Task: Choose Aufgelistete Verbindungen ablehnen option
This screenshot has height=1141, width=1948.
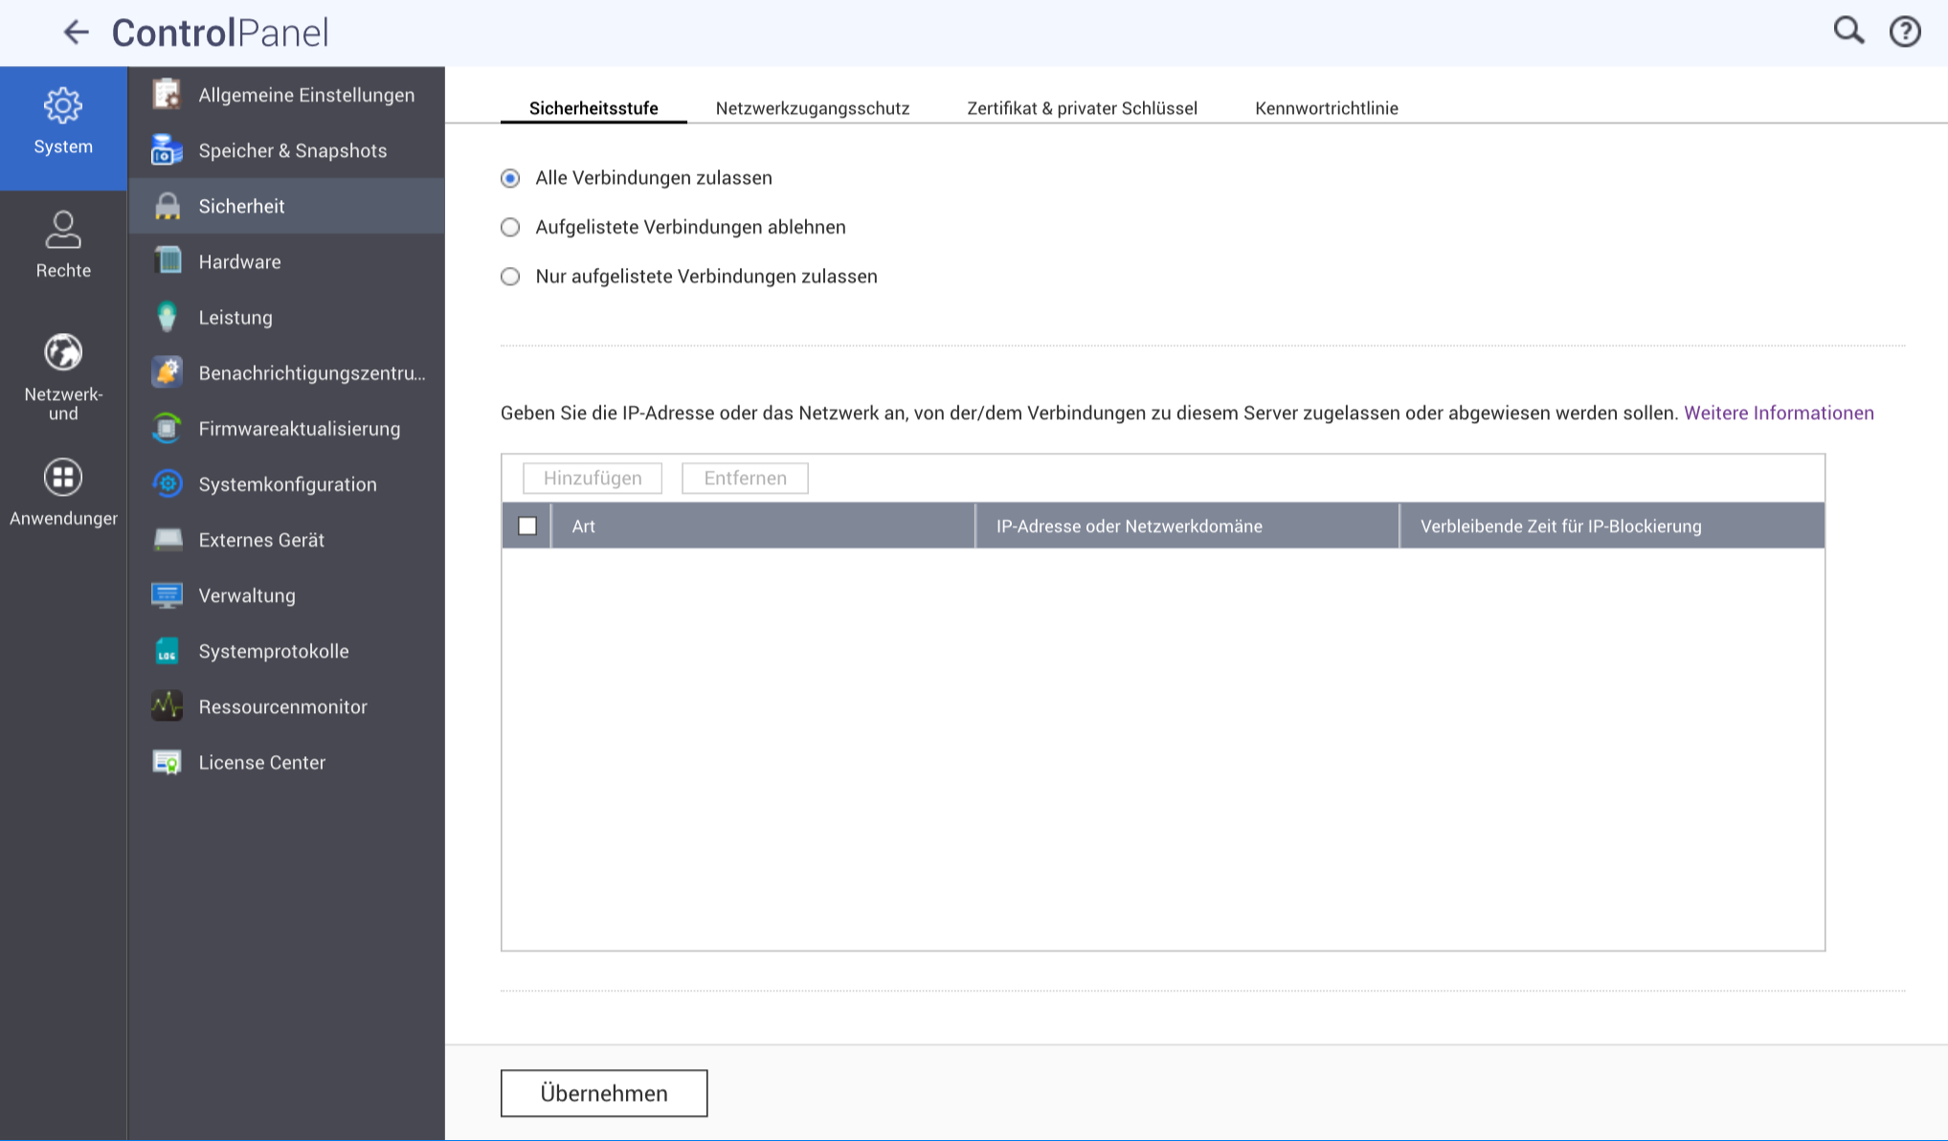Action: point(510,228)
